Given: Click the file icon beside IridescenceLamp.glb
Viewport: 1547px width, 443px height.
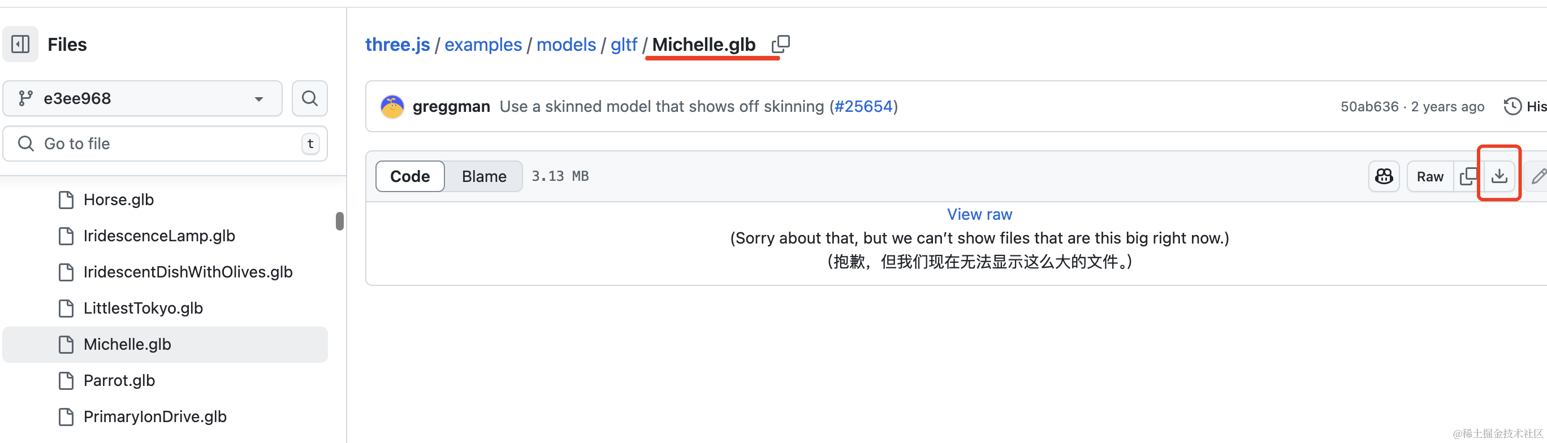Looking at the screenshot, I should coord(66,236).
